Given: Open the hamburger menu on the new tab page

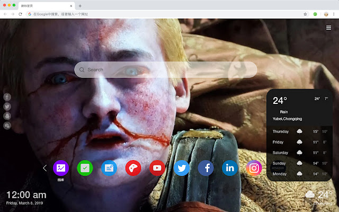Looking at the screenshot, I should tap(328, 28).
